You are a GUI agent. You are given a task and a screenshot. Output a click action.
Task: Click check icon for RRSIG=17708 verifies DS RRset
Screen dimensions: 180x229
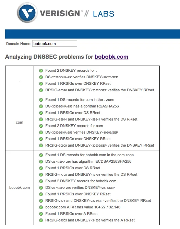coord(41,174)
